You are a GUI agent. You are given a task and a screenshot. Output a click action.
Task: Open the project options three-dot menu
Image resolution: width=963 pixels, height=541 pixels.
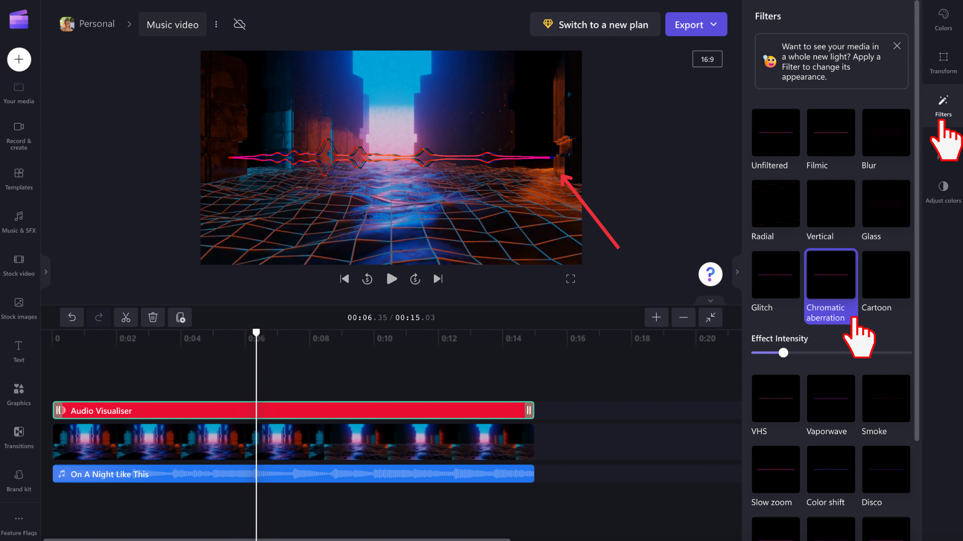click(216, 24)
